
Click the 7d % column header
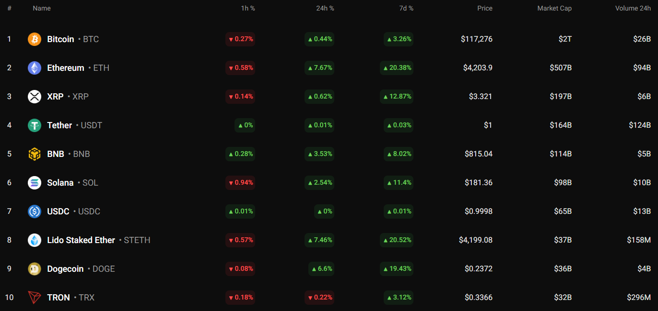pos(406,8)
